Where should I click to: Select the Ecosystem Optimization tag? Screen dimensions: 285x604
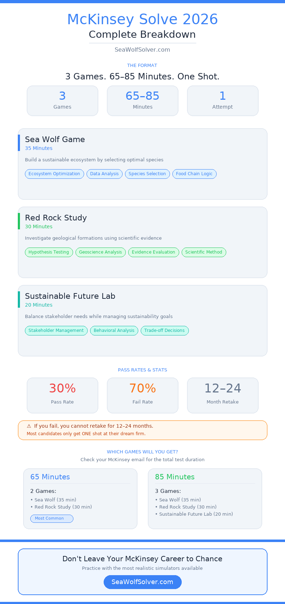pyautogui.click(x=54, y=174)
